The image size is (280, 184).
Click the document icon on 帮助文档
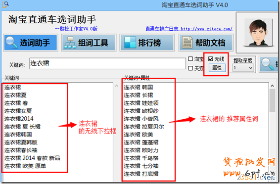tap(187, 43)
